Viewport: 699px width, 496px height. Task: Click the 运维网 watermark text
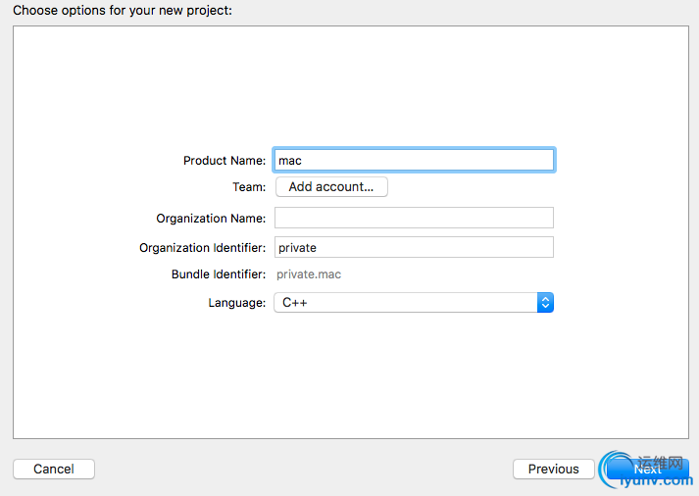(660, 463)
